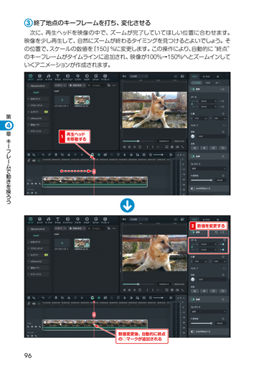
Task: Enable the bottom-most switch in upper properties panel
Action: click(x=193, y=189)
